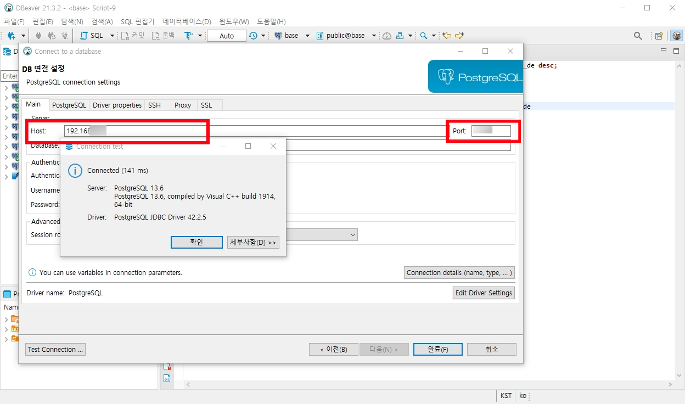Viewport: 685px width, 404px height.
Task: Click the Open Perspective icon
Action: (659, 36)
